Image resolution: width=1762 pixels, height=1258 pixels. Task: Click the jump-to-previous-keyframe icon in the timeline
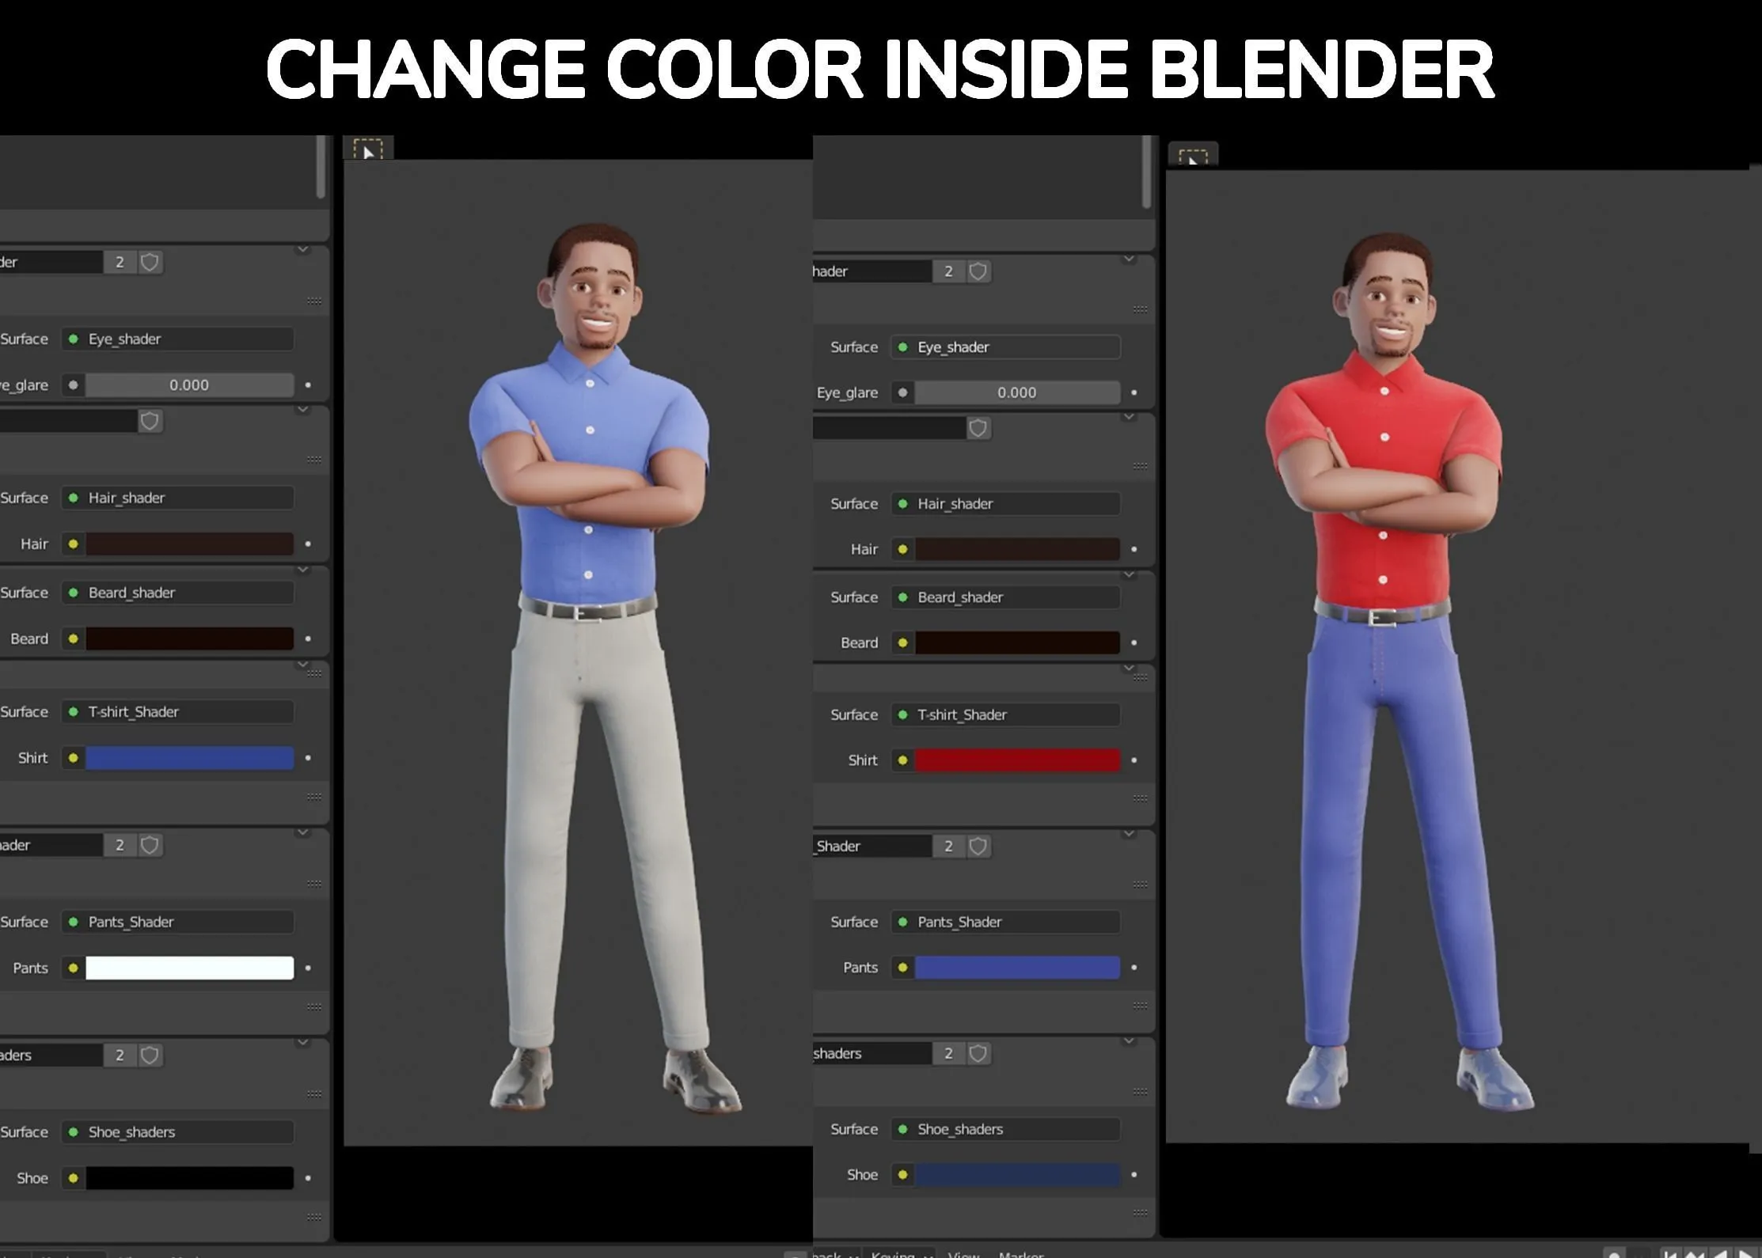[1693, 1254]
